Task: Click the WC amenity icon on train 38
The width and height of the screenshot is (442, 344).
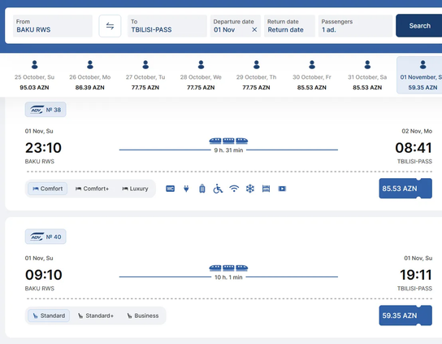Action: pos(171,189)
